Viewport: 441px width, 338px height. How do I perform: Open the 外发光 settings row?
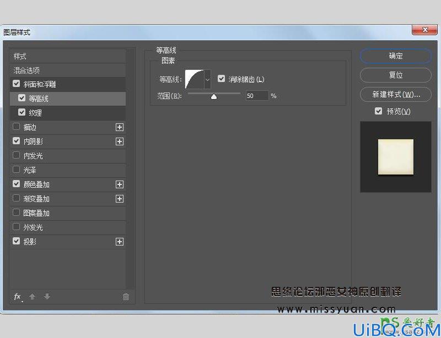click(x=68, y=227)
